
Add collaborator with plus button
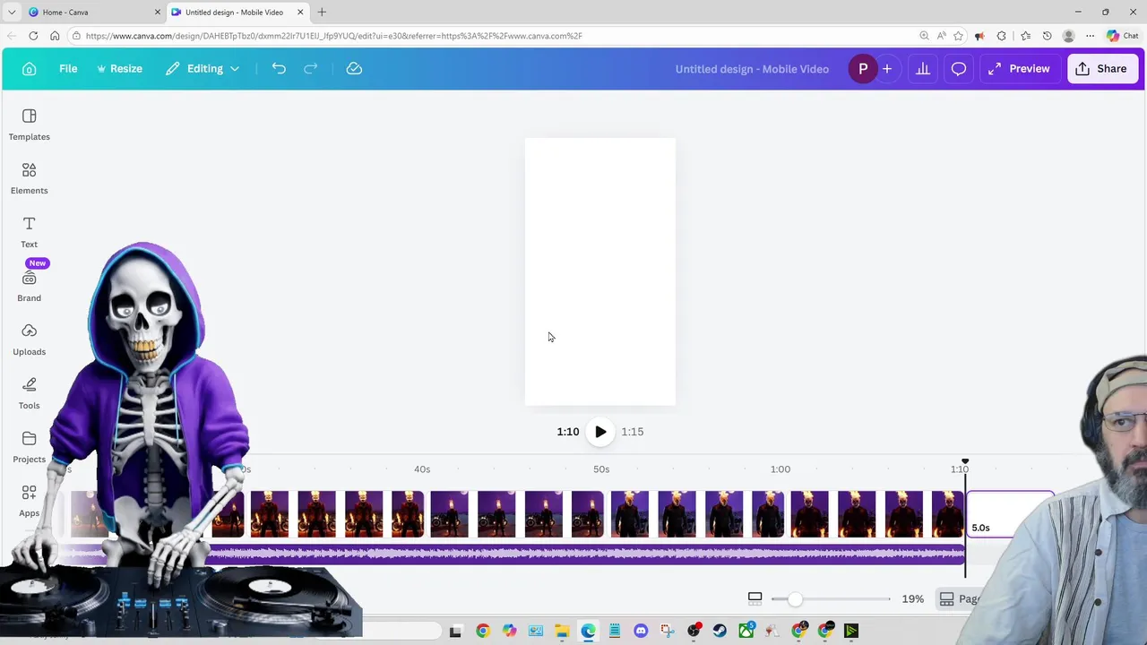(x=887, y=69)
